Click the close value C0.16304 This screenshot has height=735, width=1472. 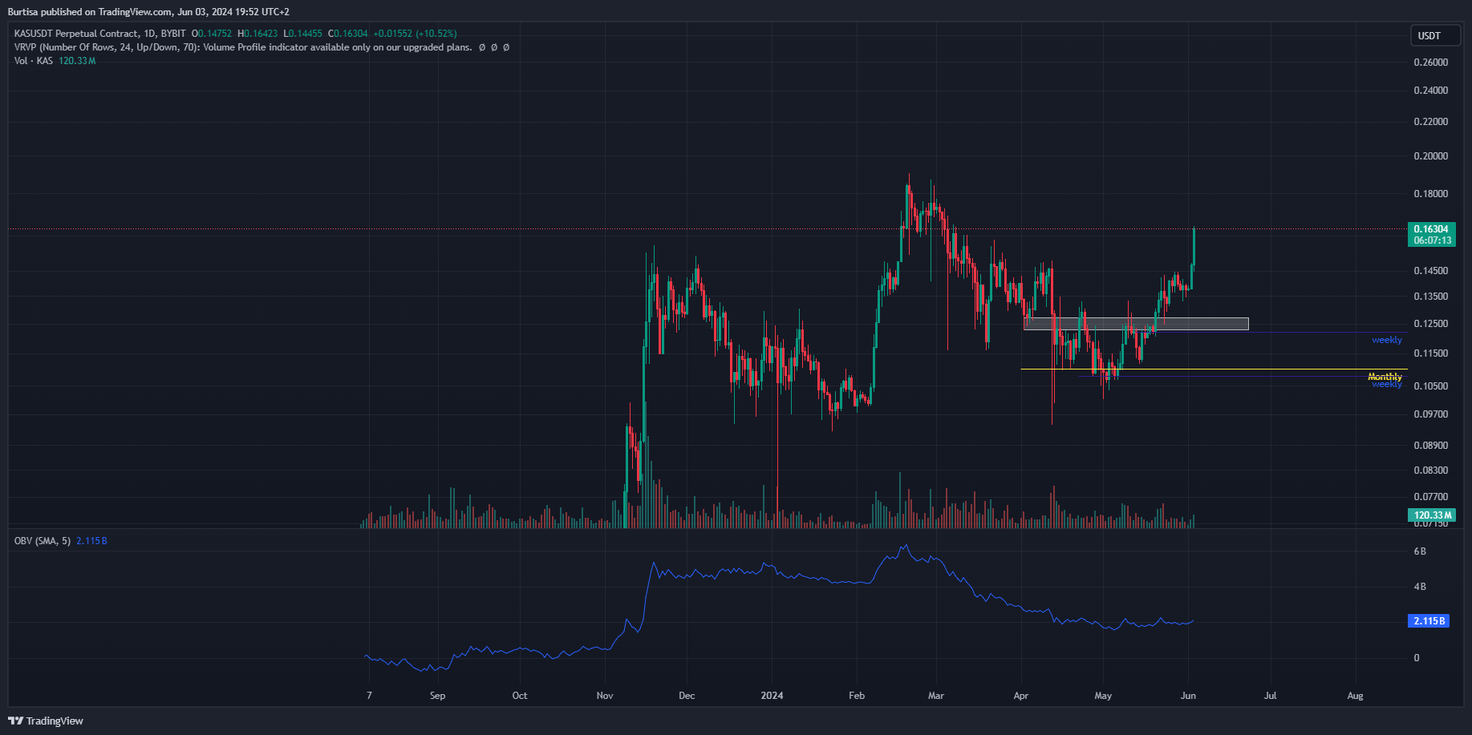tap(348, 34)
